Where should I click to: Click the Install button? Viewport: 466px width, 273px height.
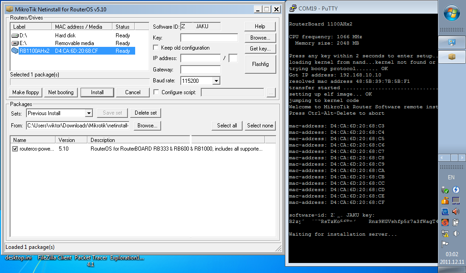[x=97, y=92]
